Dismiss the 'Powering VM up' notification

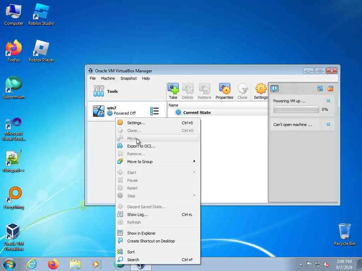point(328,101)
